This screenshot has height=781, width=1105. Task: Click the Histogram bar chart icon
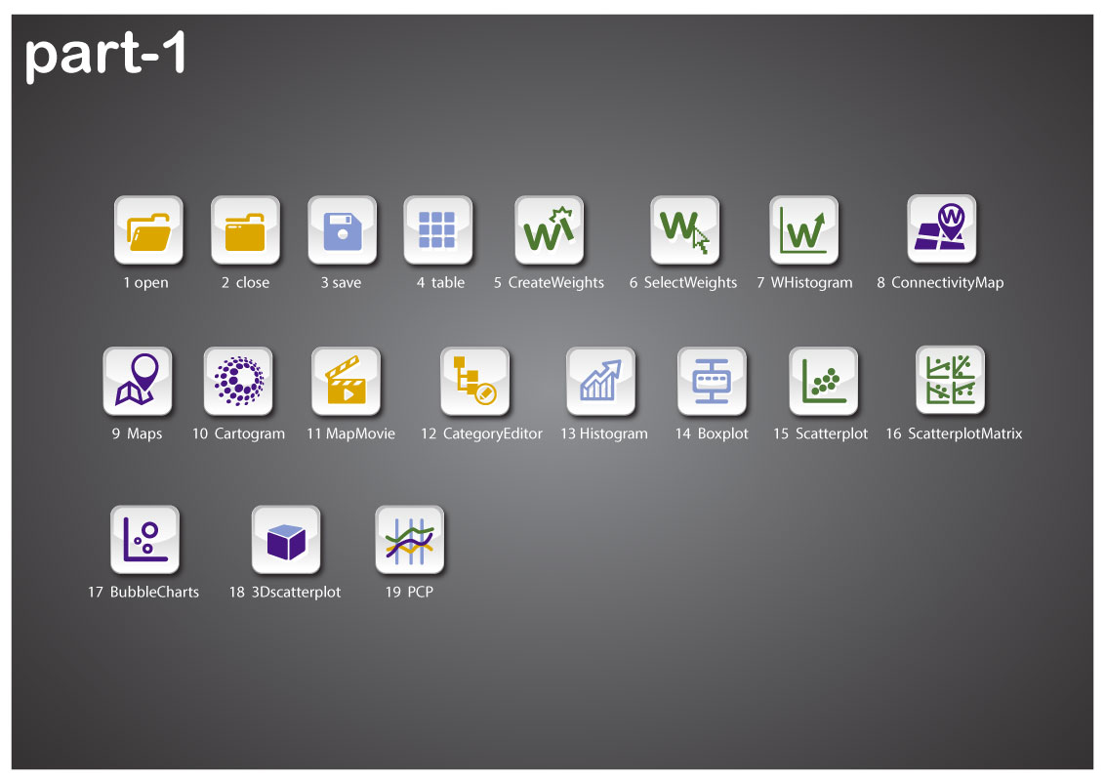pyautogui.click(x=601, y=382)
